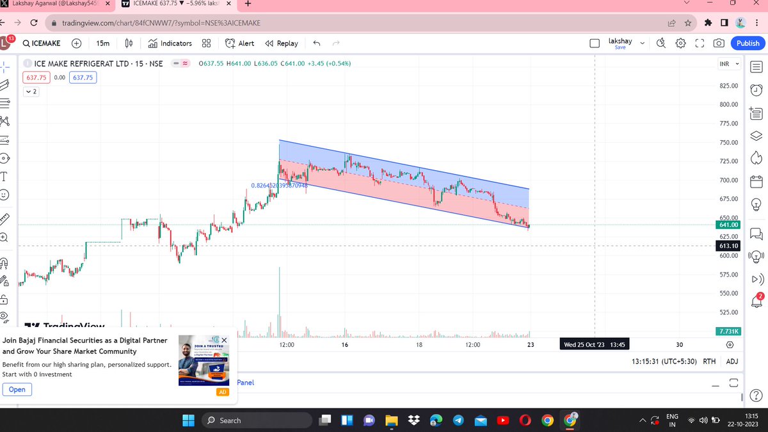Open the alerts panel clock icon
The image size is (768, 432).
(x=756, y=90)
